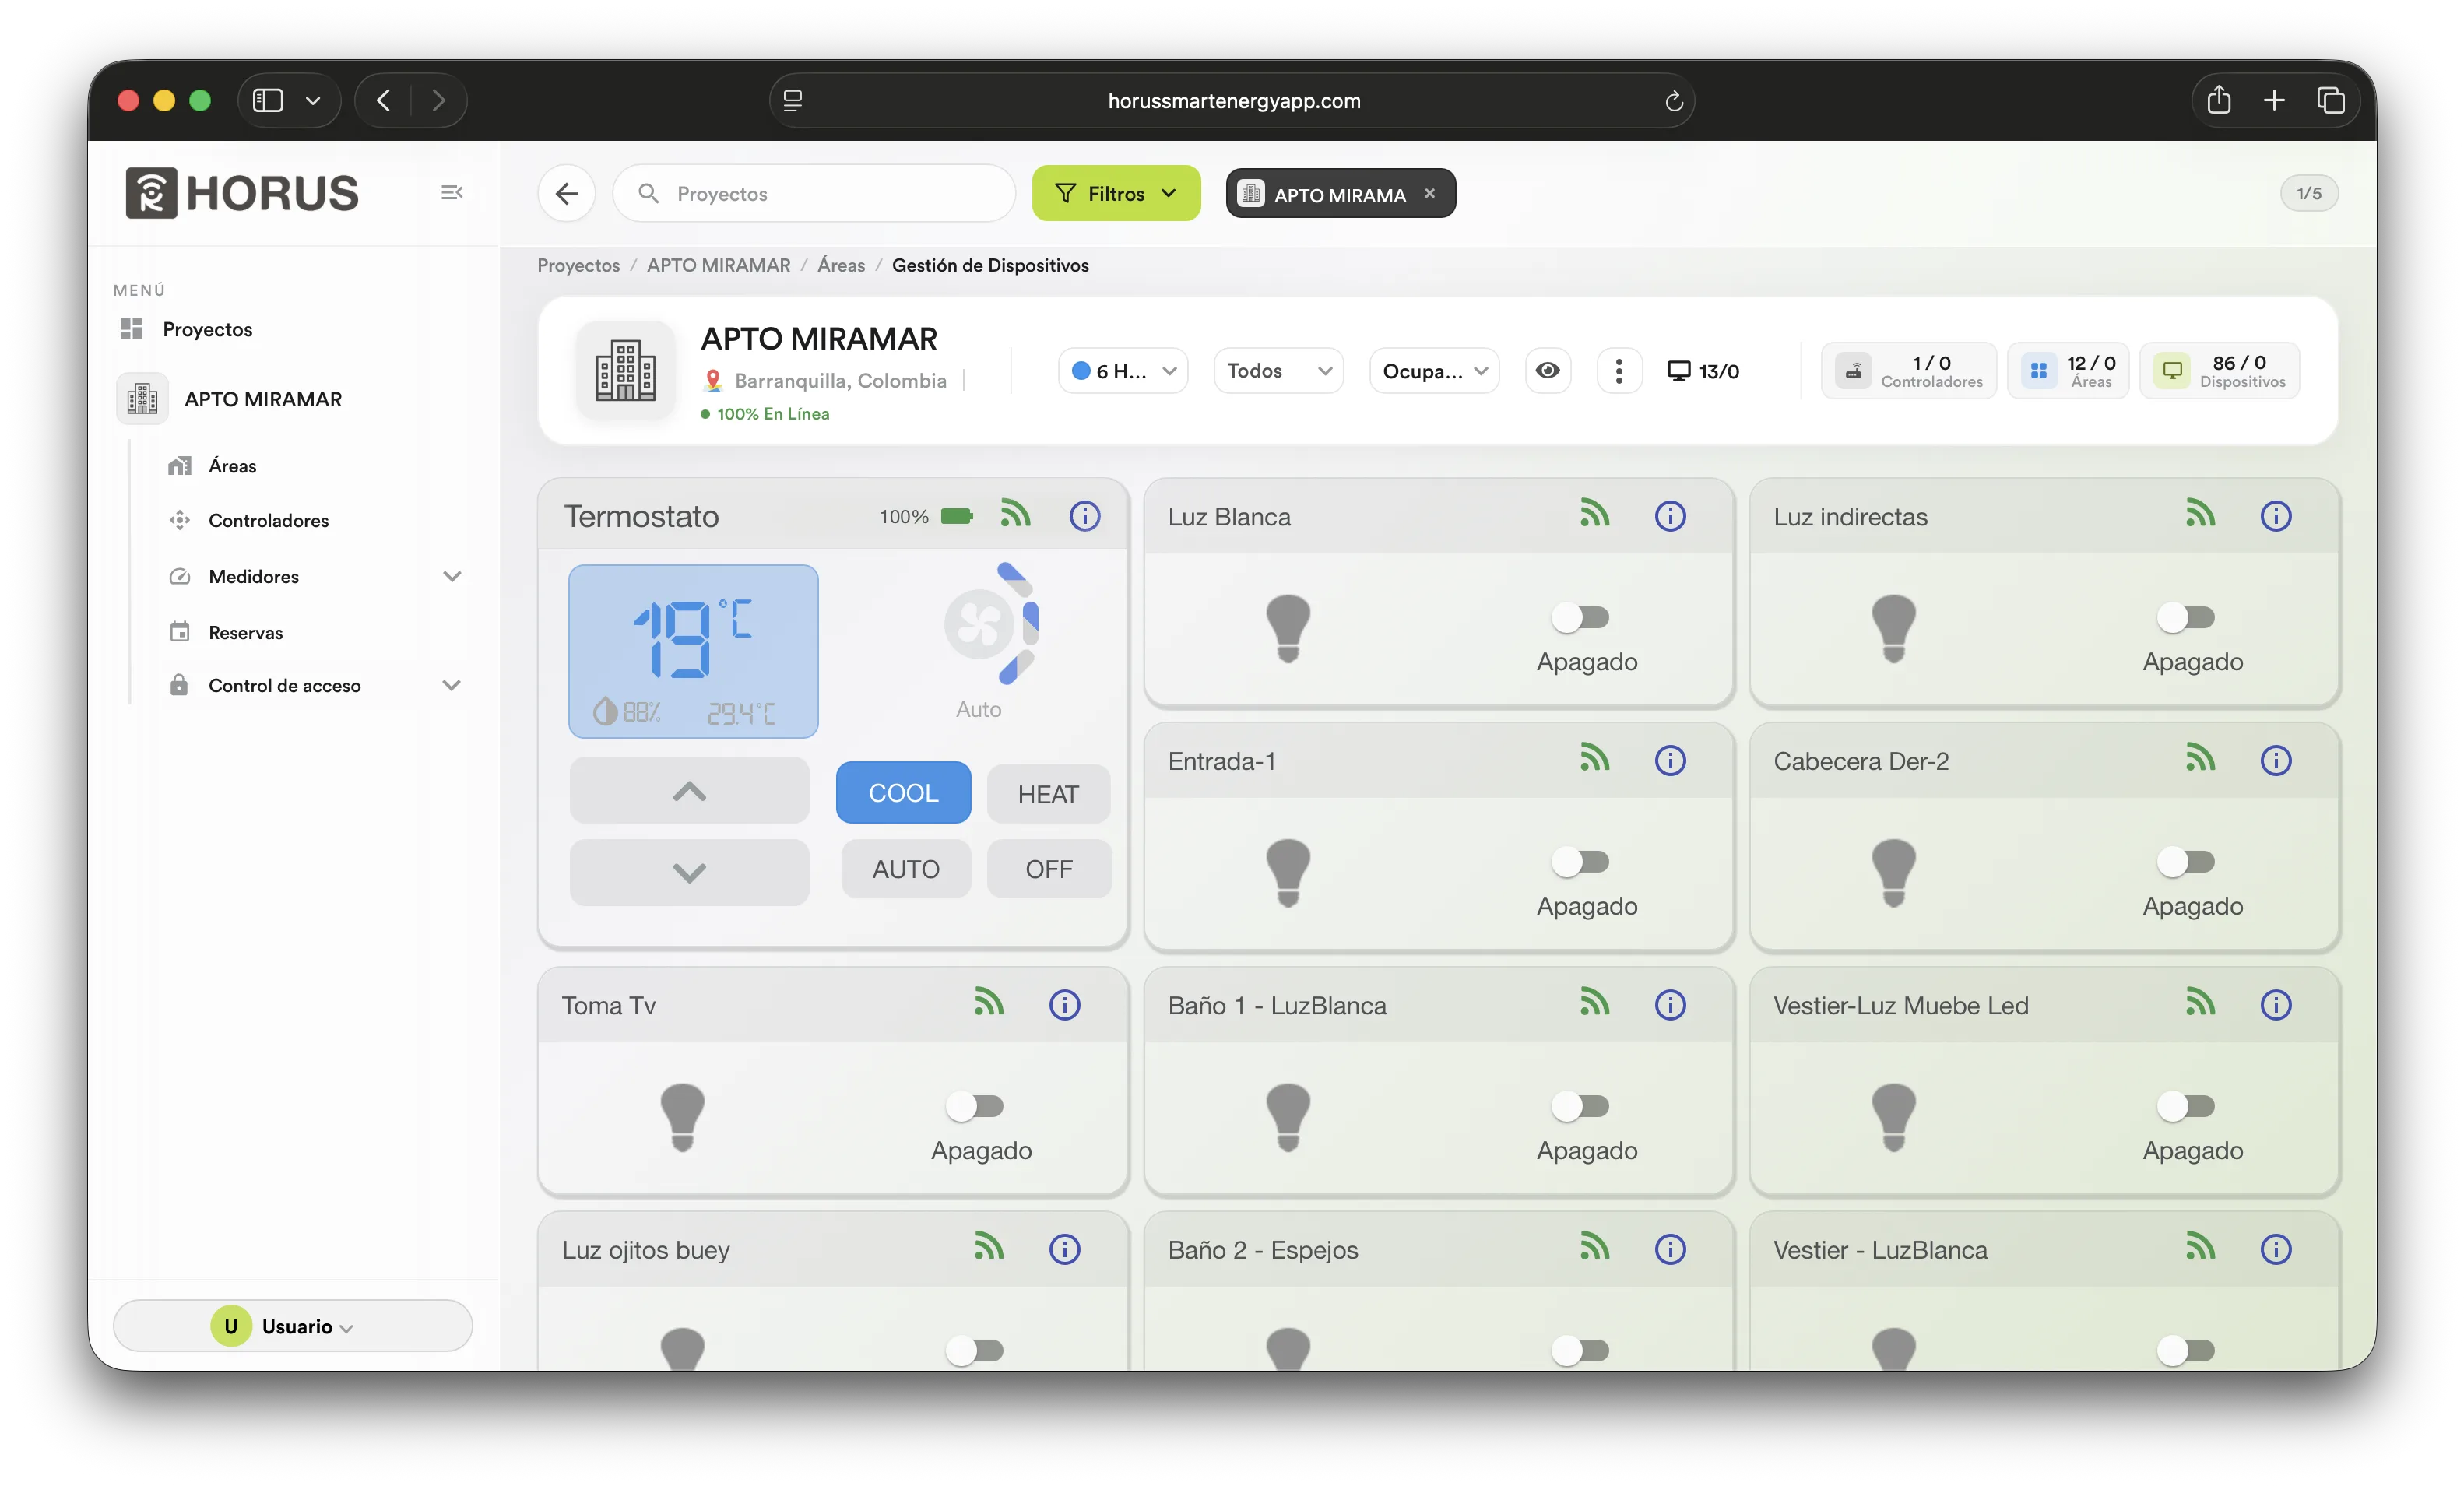Open the 6 H... dropdown
Viewport: 2464px width, 1486px height.
[x=1122, y=371]
